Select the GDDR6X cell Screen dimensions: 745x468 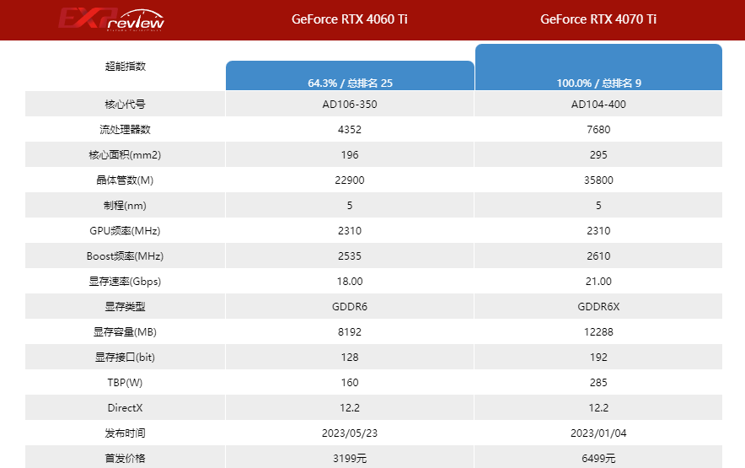[x=598, y=307]
